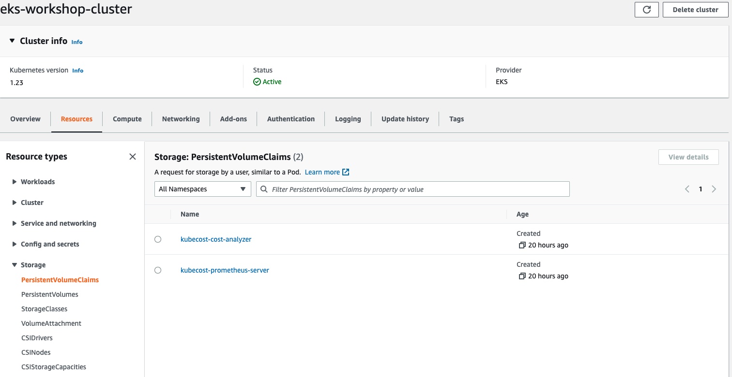This screenshot has width=732, height=377.
Task: Click the copy icon for kubecost-cost-analyzer age
Action: coord(522,246)
